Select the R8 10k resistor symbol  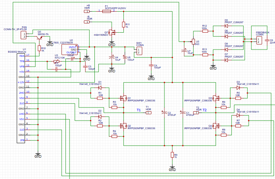(x=224, y=135)
